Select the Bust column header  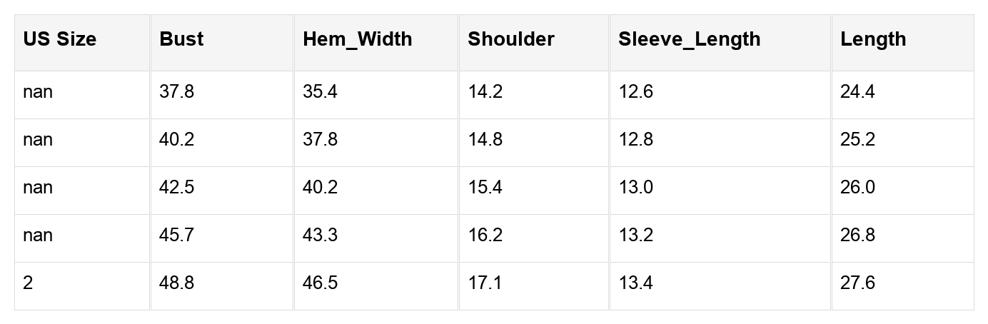coord(181,39)
